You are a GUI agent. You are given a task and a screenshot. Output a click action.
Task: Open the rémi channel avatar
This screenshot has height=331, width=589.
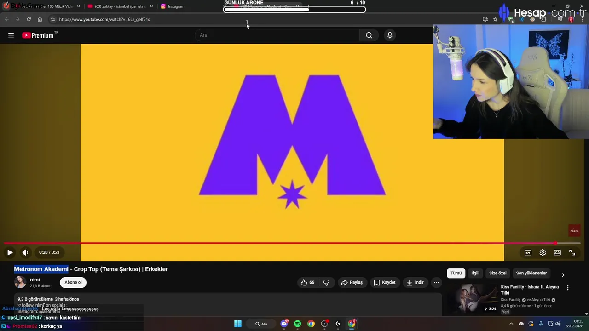(20, 282)
